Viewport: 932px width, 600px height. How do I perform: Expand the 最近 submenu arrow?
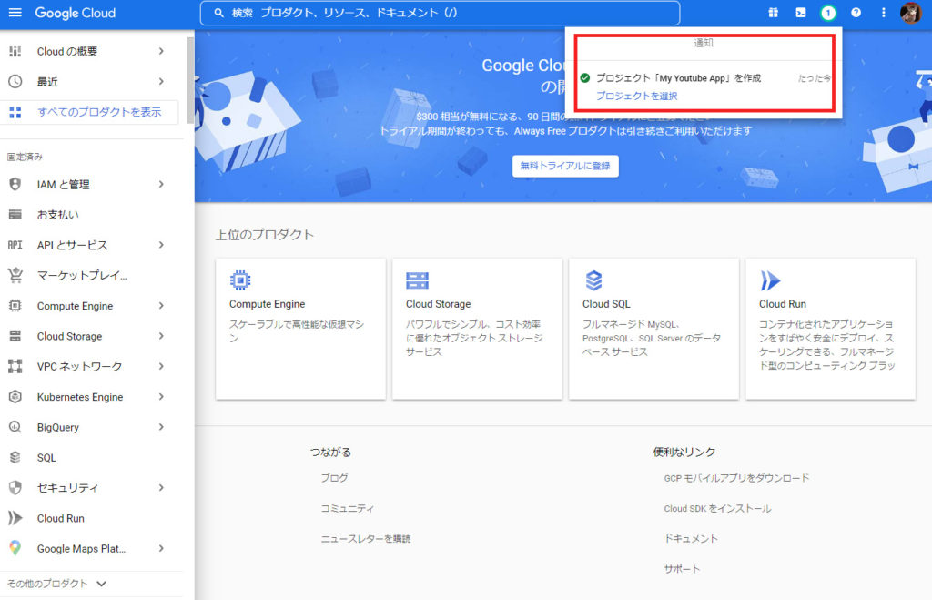(161, 81)
